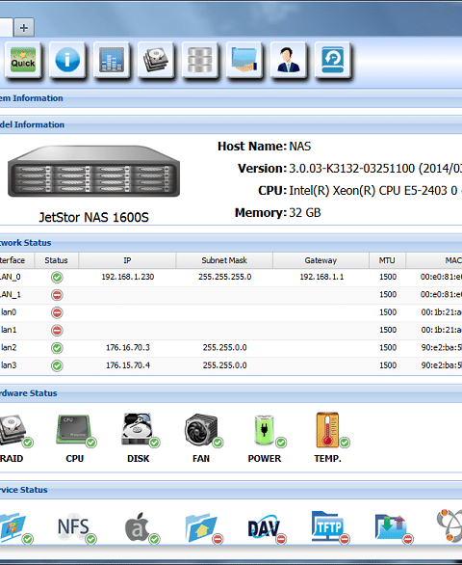Open the Quick setup wizard icon

pos(23,60)
